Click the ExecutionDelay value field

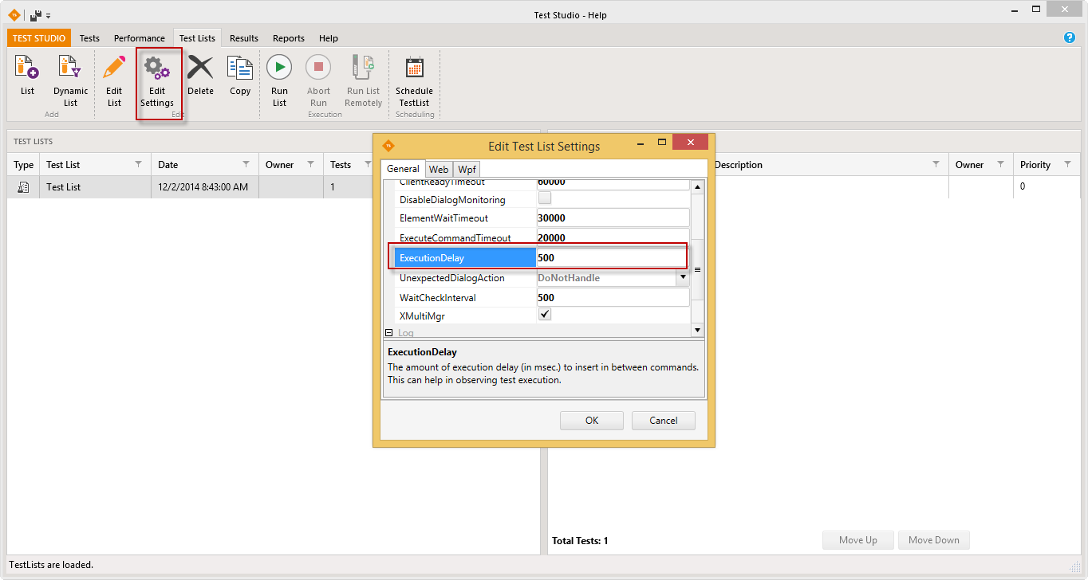[610, 257]
